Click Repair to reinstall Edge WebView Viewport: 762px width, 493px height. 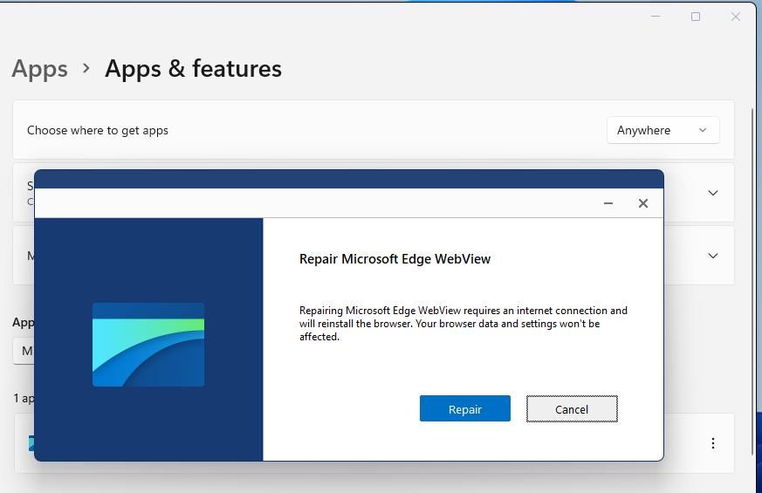click(x=464, y=408)
